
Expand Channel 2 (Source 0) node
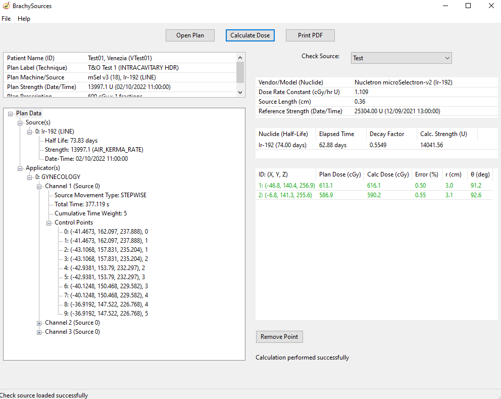[x=39, y=323]
